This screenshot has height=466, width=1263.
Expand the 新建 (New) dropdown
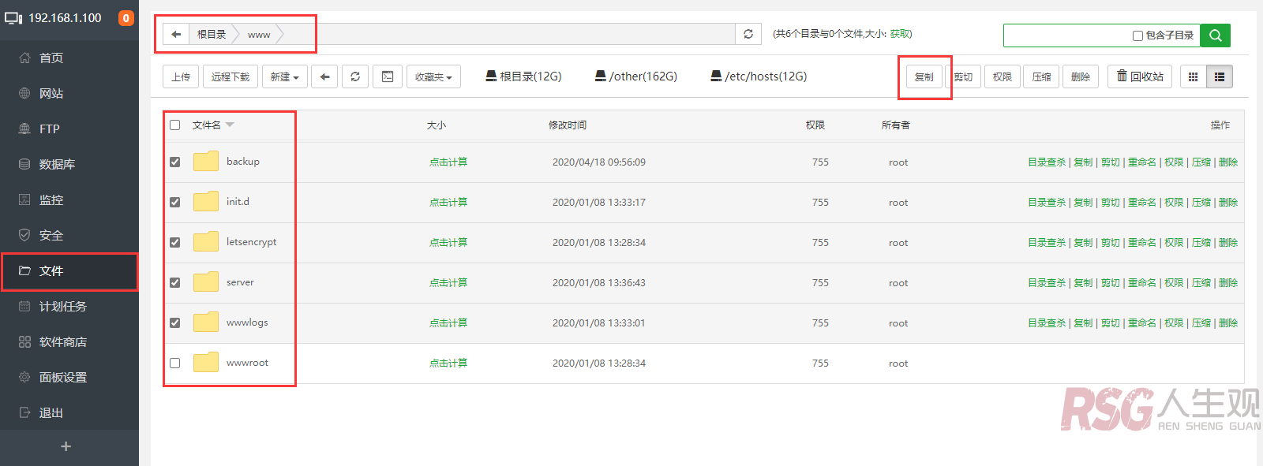click(x=284, y=76)
